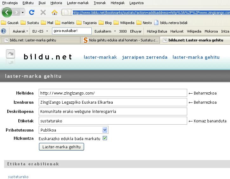Open the EU ES language direction dropdown

(40, 31)
